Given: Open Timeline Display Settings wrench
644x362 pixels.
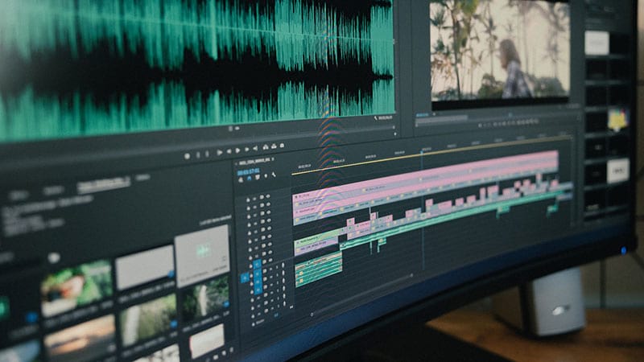Looking at the screenshot, I should tap(274, 175).
